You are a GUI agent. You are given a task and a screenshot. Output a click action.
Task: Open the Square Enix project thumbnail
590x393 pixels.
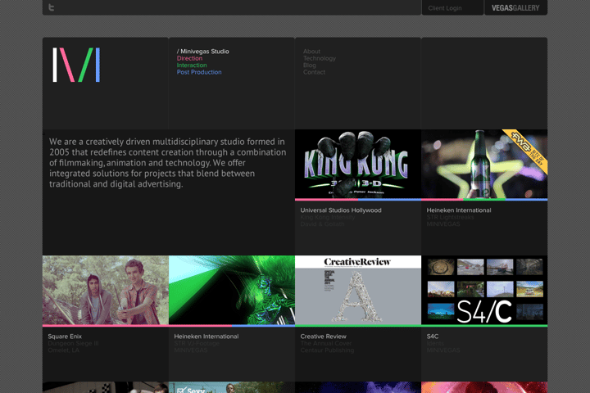tap(106, 290)
